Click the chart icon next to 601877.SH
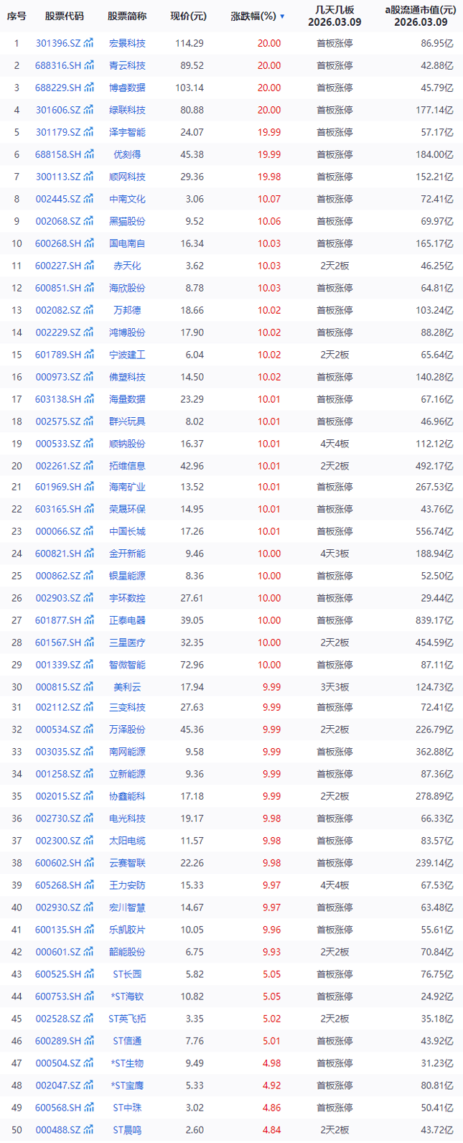The image size is (463, 1143). pos(89,620)
